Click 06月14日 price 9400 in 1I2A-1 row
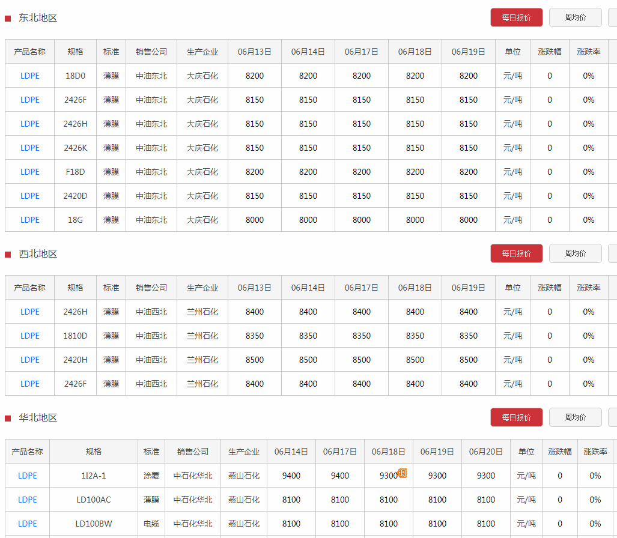Viewport: 617px width, 538px height. pyautogui.click(x=291, y=476)
